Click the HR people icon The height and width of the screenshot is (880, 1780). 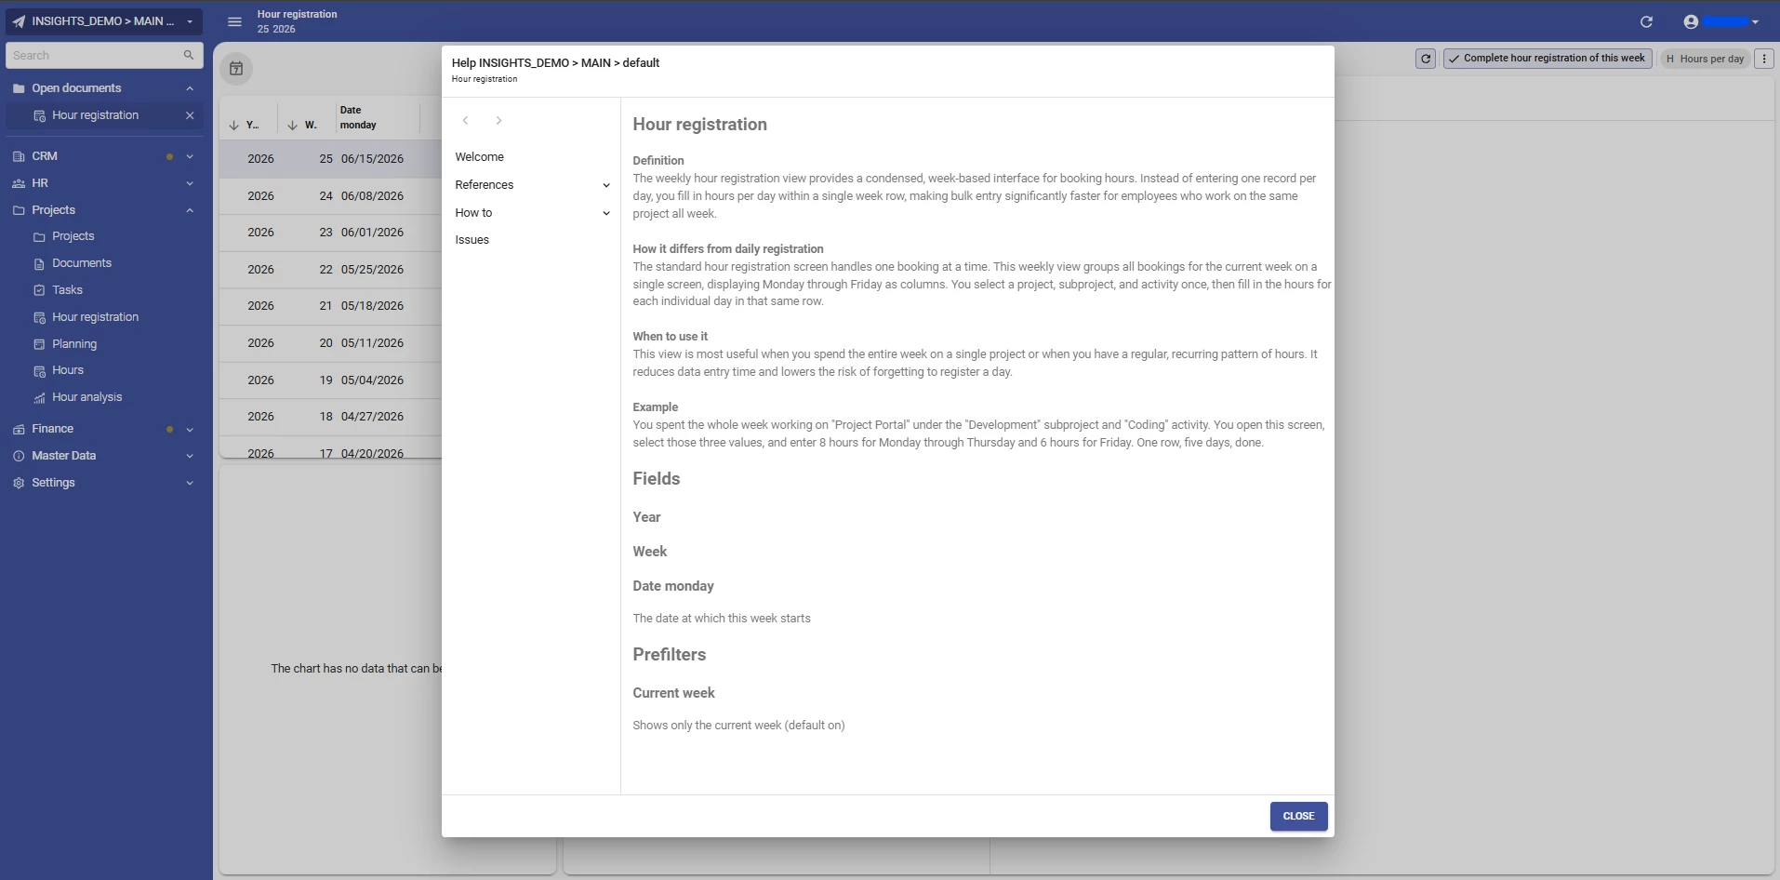[19, 183]
